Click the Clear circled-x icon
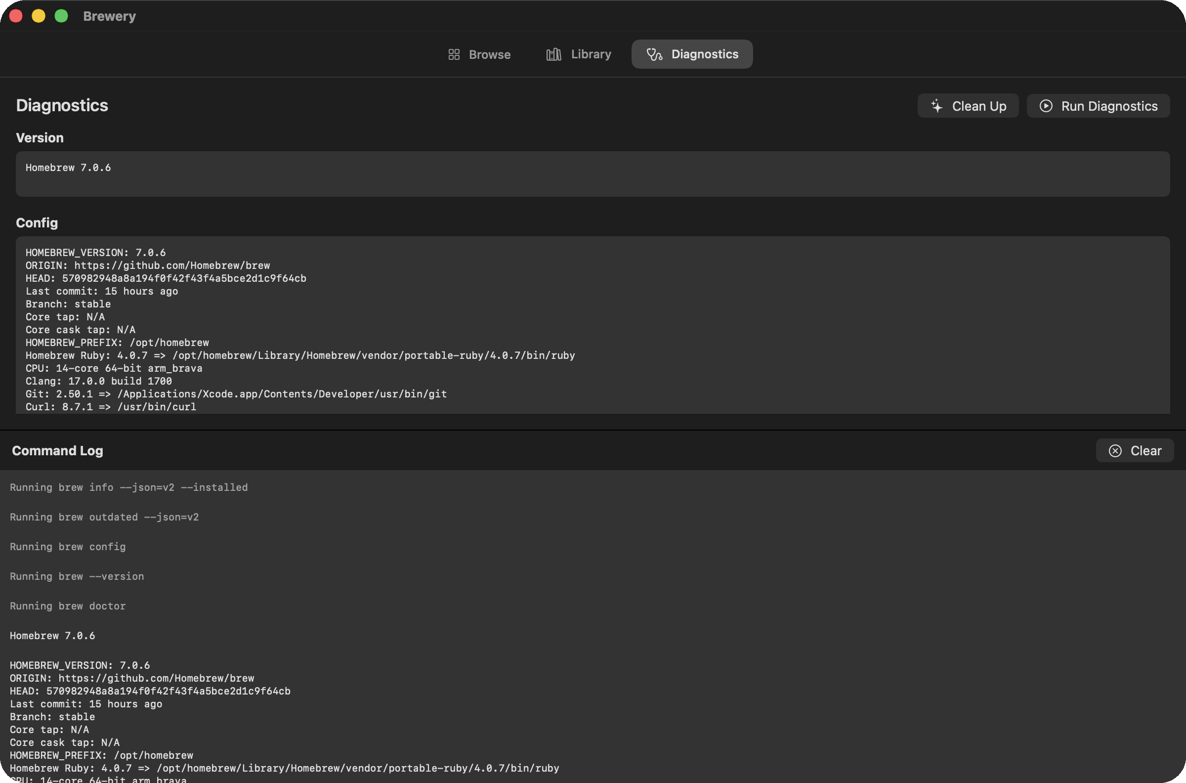The height and width of the screenshot is (783, 1186). [1115, 451]
